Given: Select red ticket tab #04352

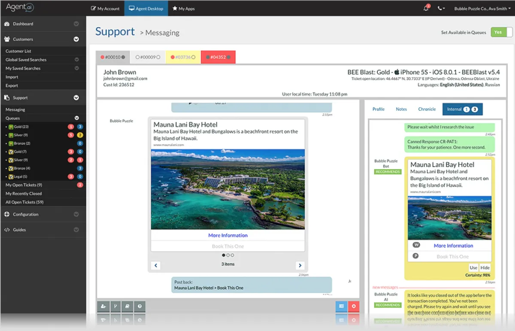Looking at the screenshot, I should (x=218, y=57).
